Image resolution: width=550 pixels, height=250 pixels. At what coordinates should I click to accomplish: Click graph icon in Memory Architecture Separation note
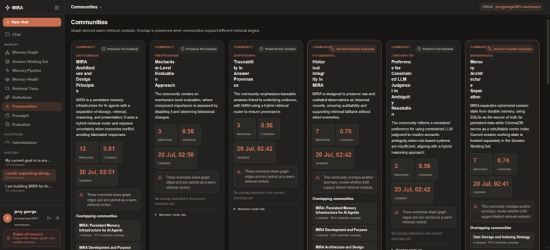476,207
